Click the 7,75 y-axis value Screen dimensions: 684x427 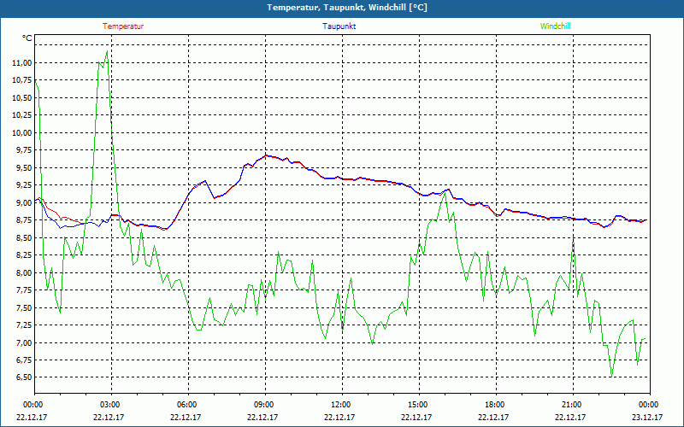tap(25, 290)
